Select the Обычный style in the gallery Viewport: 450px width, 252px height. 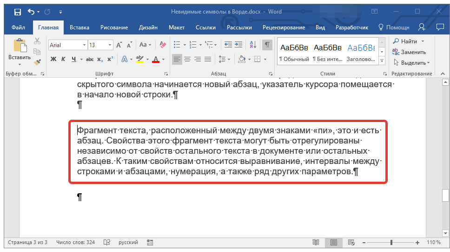pos(294,52)
